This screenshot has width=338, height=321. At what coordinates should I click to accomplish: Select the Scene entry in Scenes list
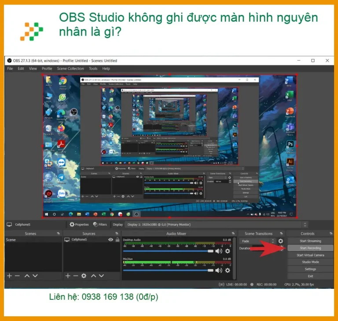33,240
